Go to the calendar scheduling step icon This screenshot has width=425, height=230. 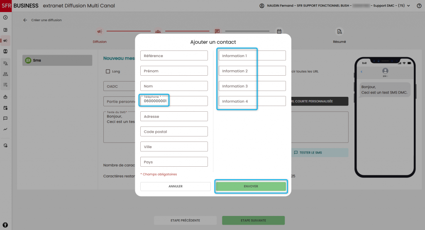point(279,31)
